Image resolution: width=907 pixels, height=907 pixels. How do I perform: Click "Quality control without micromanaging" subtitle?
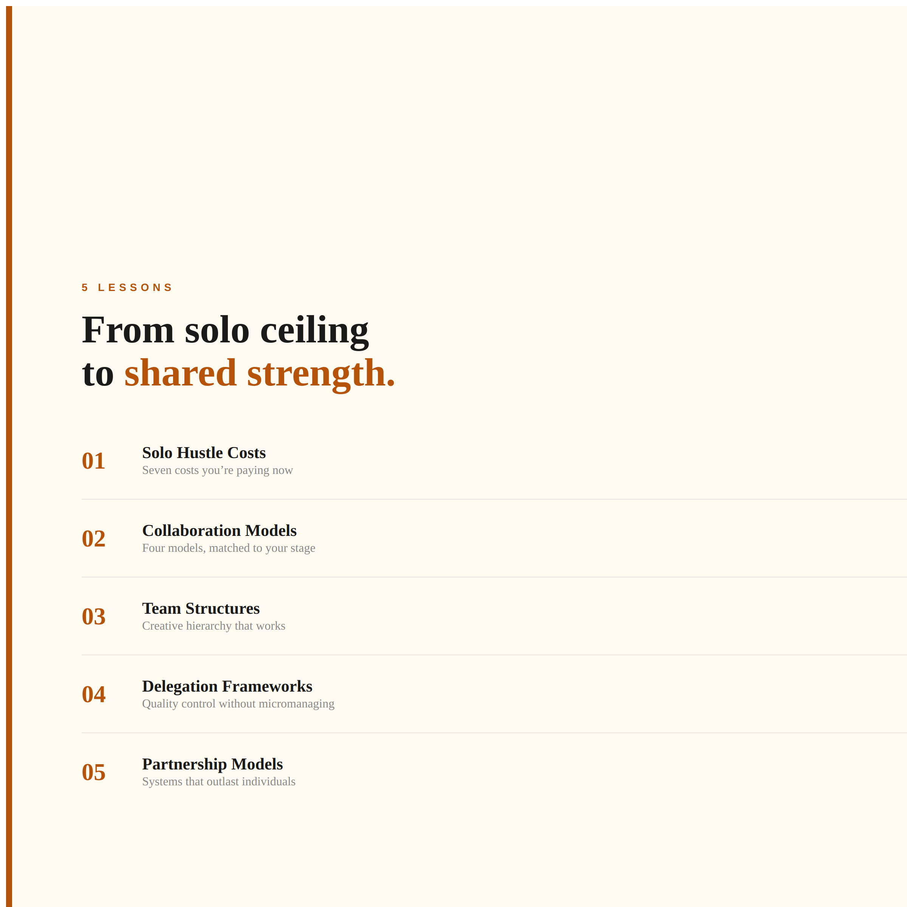point(238,704)
